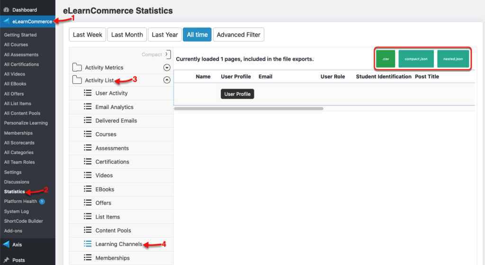Image resolution: width=485 pixels, height=265 pixels.
Task: Click the list icon beside List Items
Action: click(88, 216)
